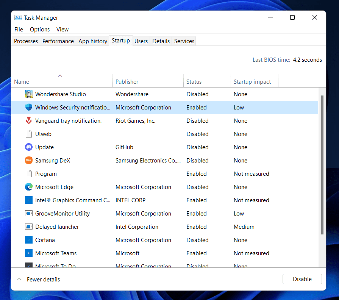Click the Discord Update icon

(28, 147)
